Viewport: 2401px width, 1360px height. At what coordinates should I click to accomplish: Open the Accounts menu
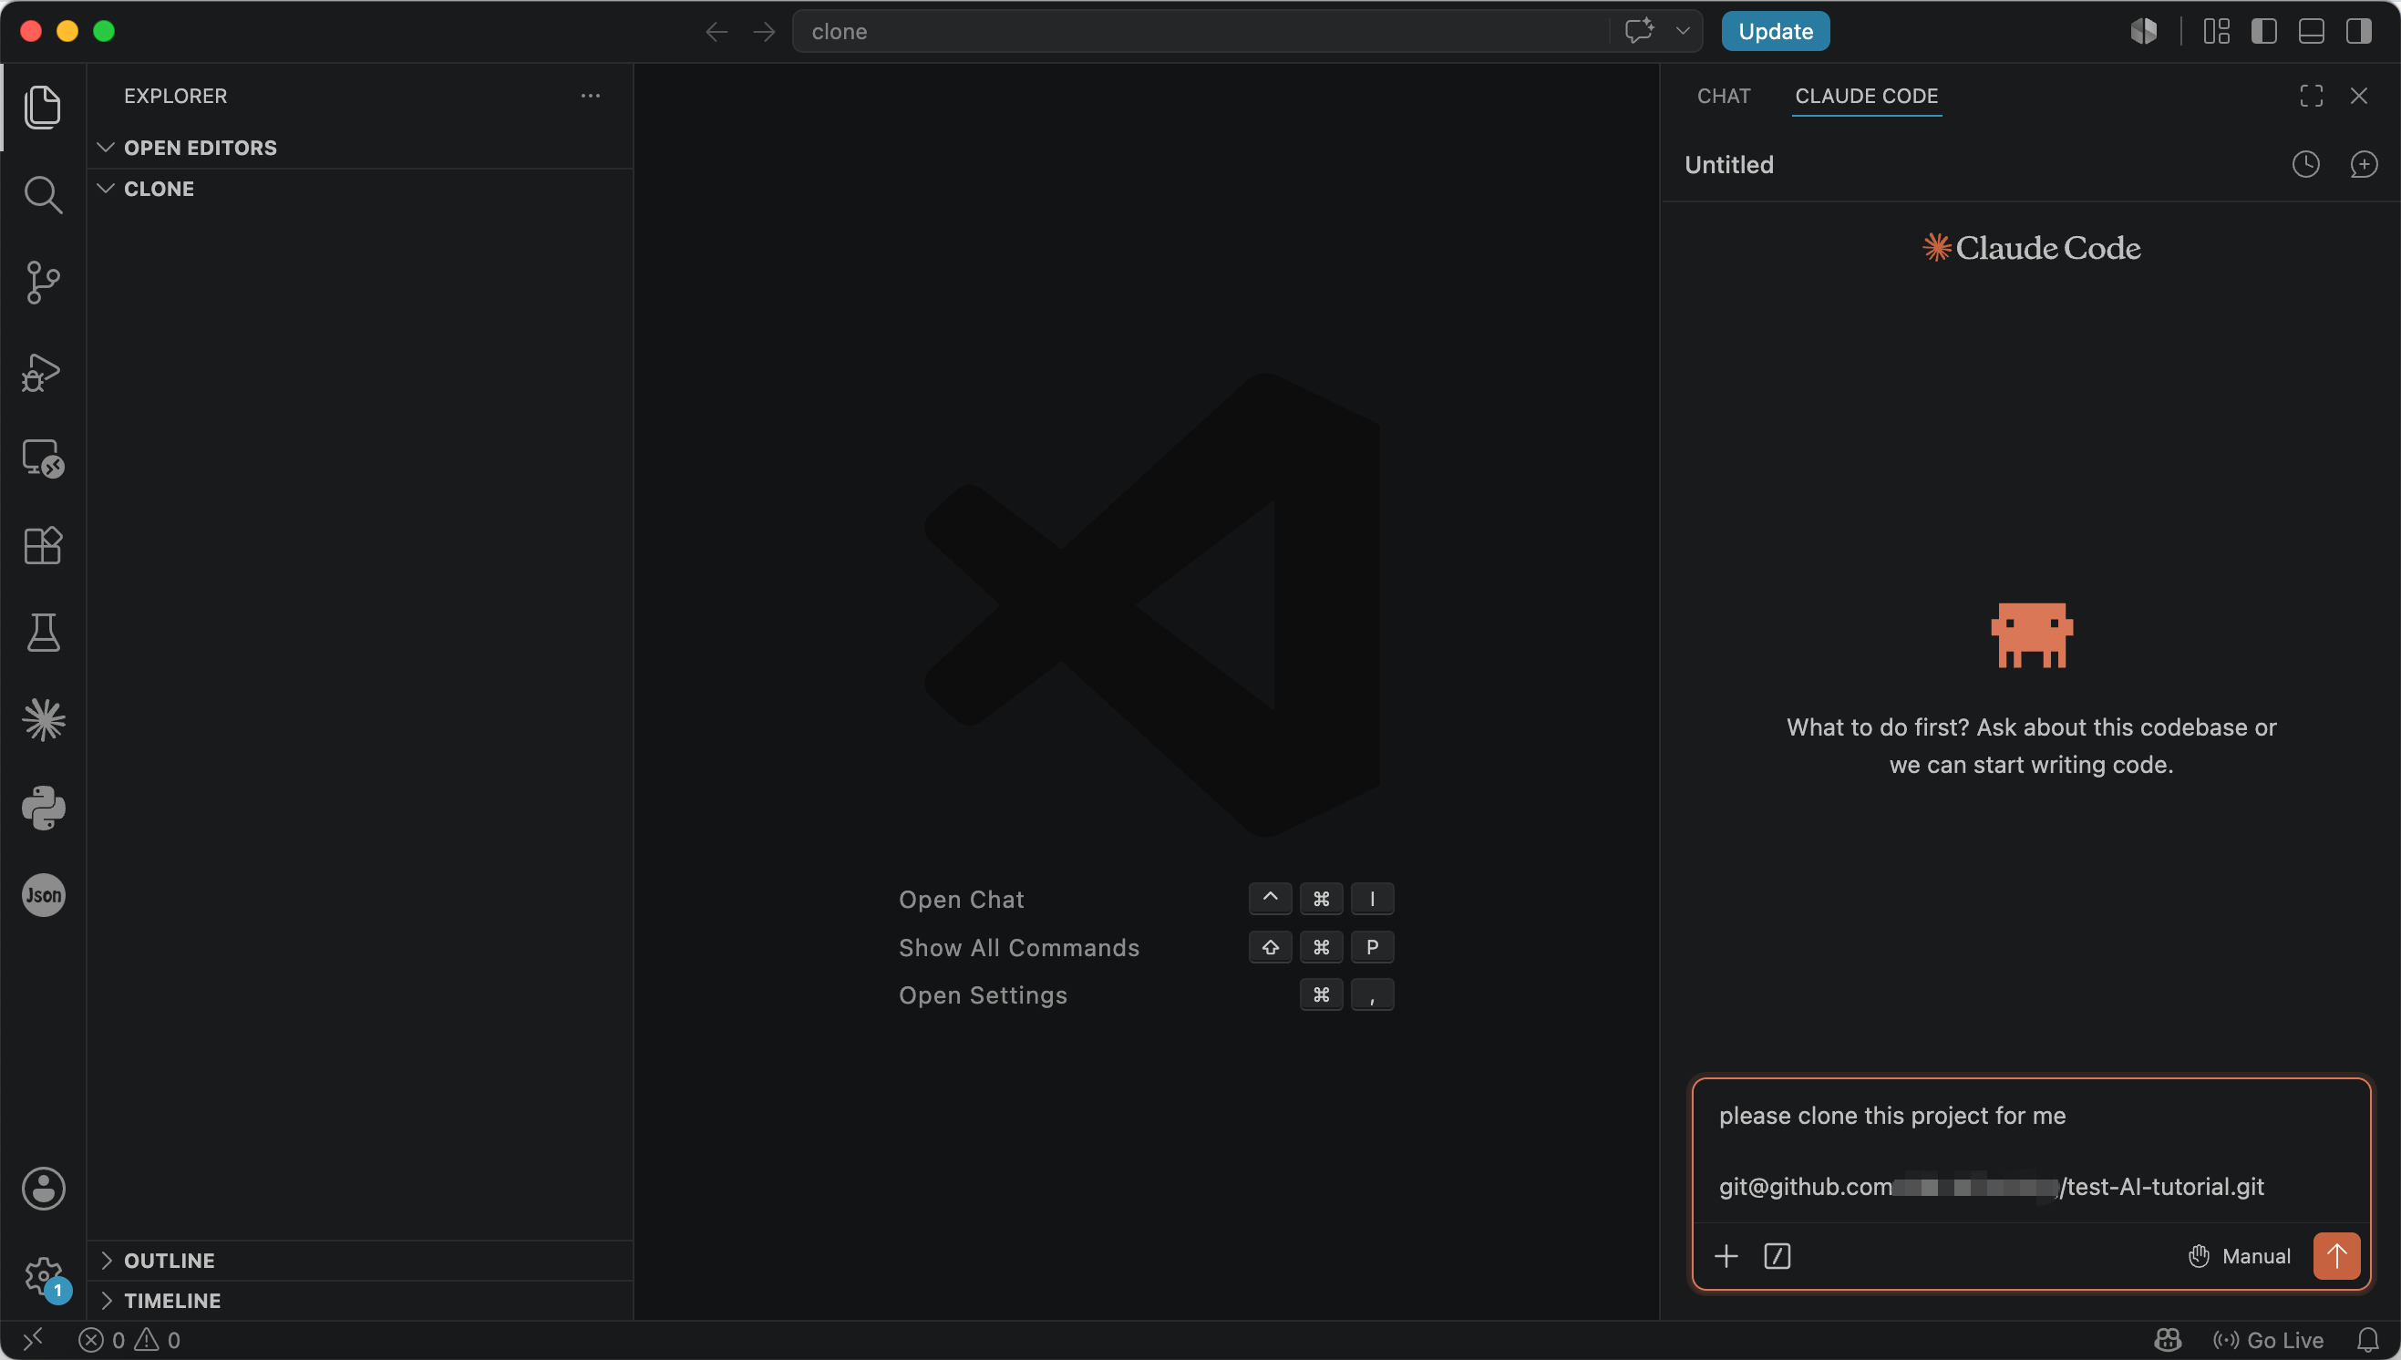tap(43, 1188)
